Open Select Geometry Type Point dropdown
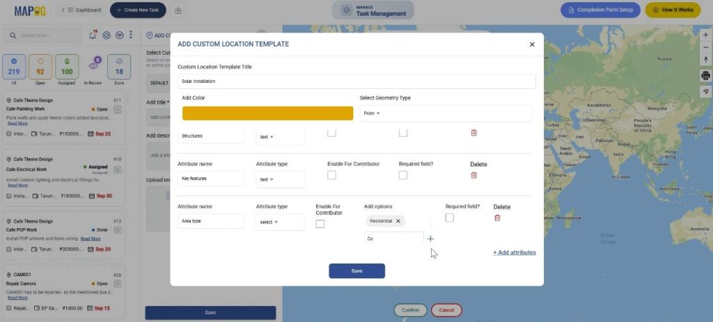 [x=446, y=113]
